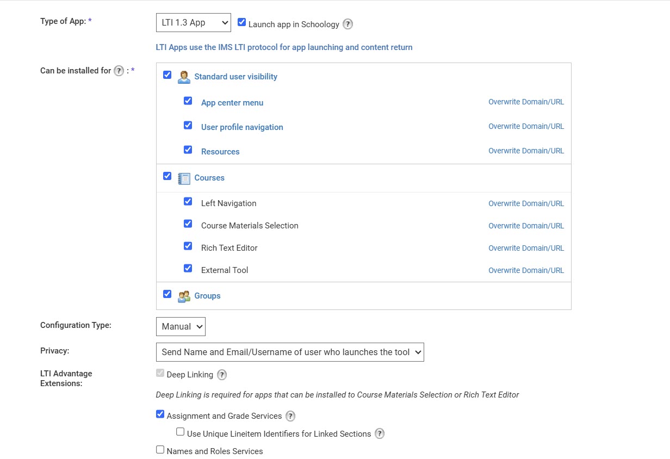Screen dimensions: 670x459
Task: Open Privacy dropdown selector
Action: point(290,352)
